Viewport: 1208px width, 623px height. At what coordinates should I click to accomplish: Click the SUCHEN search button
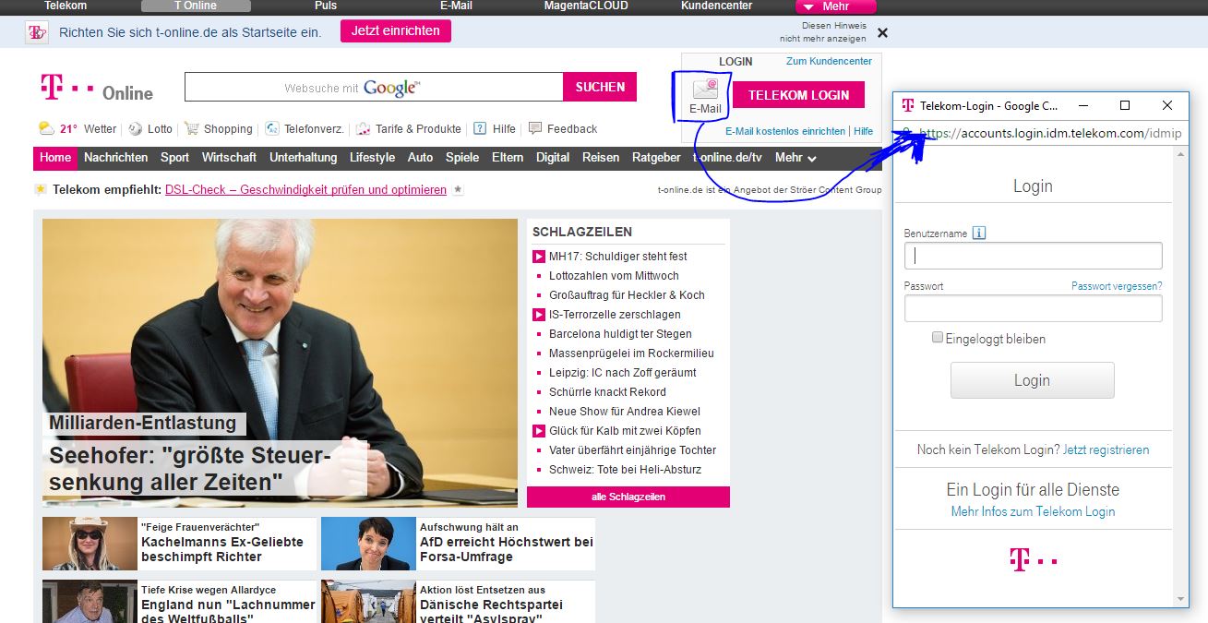pos(600,87)
